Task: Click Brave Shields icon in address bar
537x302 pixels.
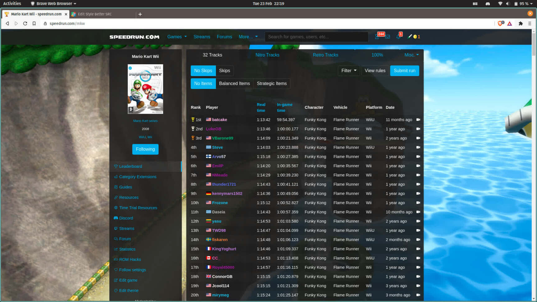Action: tap(500, 24)
